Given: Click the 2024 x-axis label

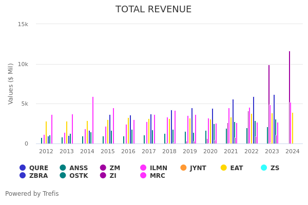Looking at the screenshot, I should 292,152.
